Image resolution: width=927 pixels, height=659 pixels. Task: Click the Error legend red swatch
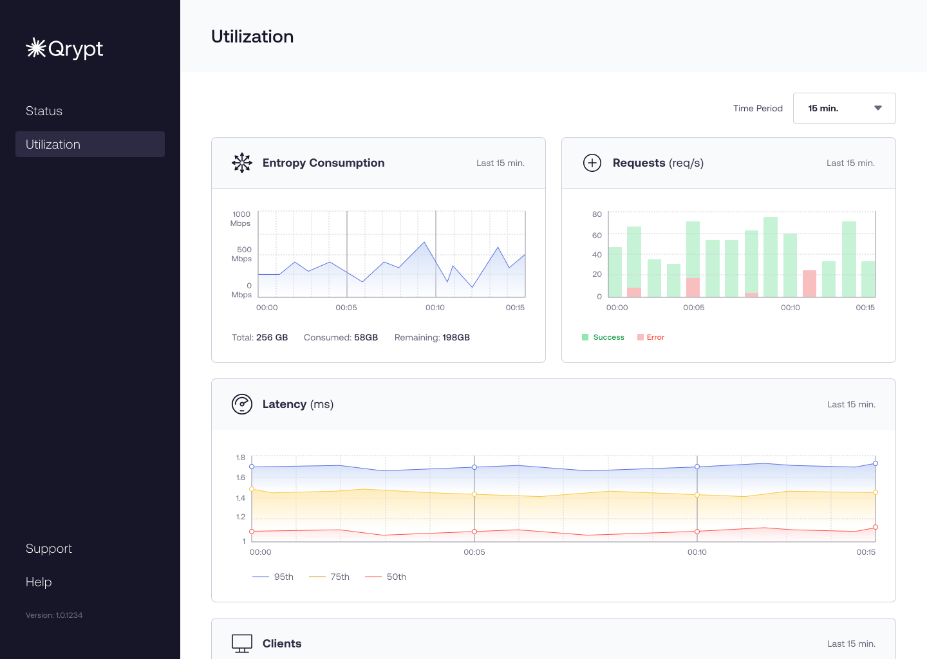coord(641,337)
